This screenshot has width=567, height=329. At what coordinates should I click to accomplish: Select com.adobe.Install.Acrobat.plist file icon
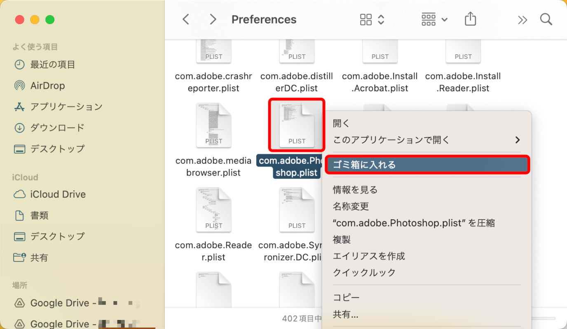(380, 51)
